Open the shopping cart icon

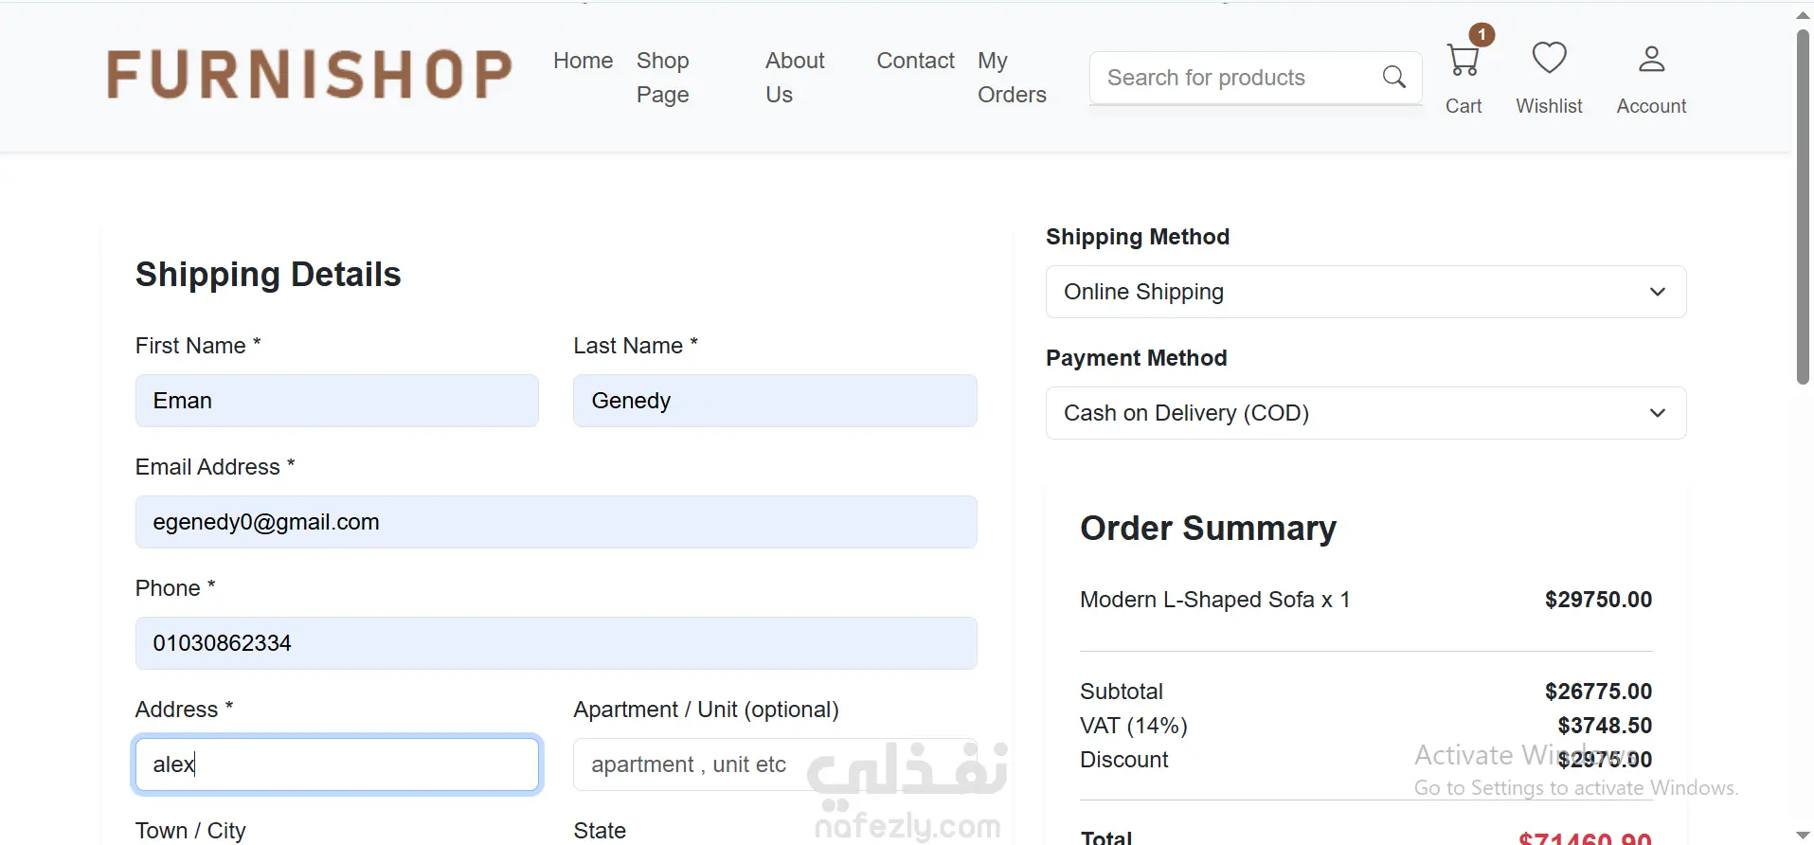[1463, 62]
